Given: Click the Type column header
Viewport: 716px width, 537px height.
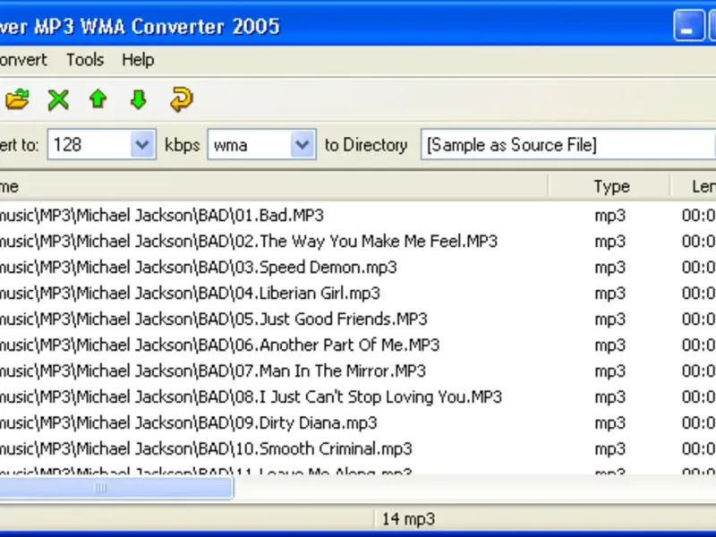Looking at the screenshot, I should (x=611, y=186).
